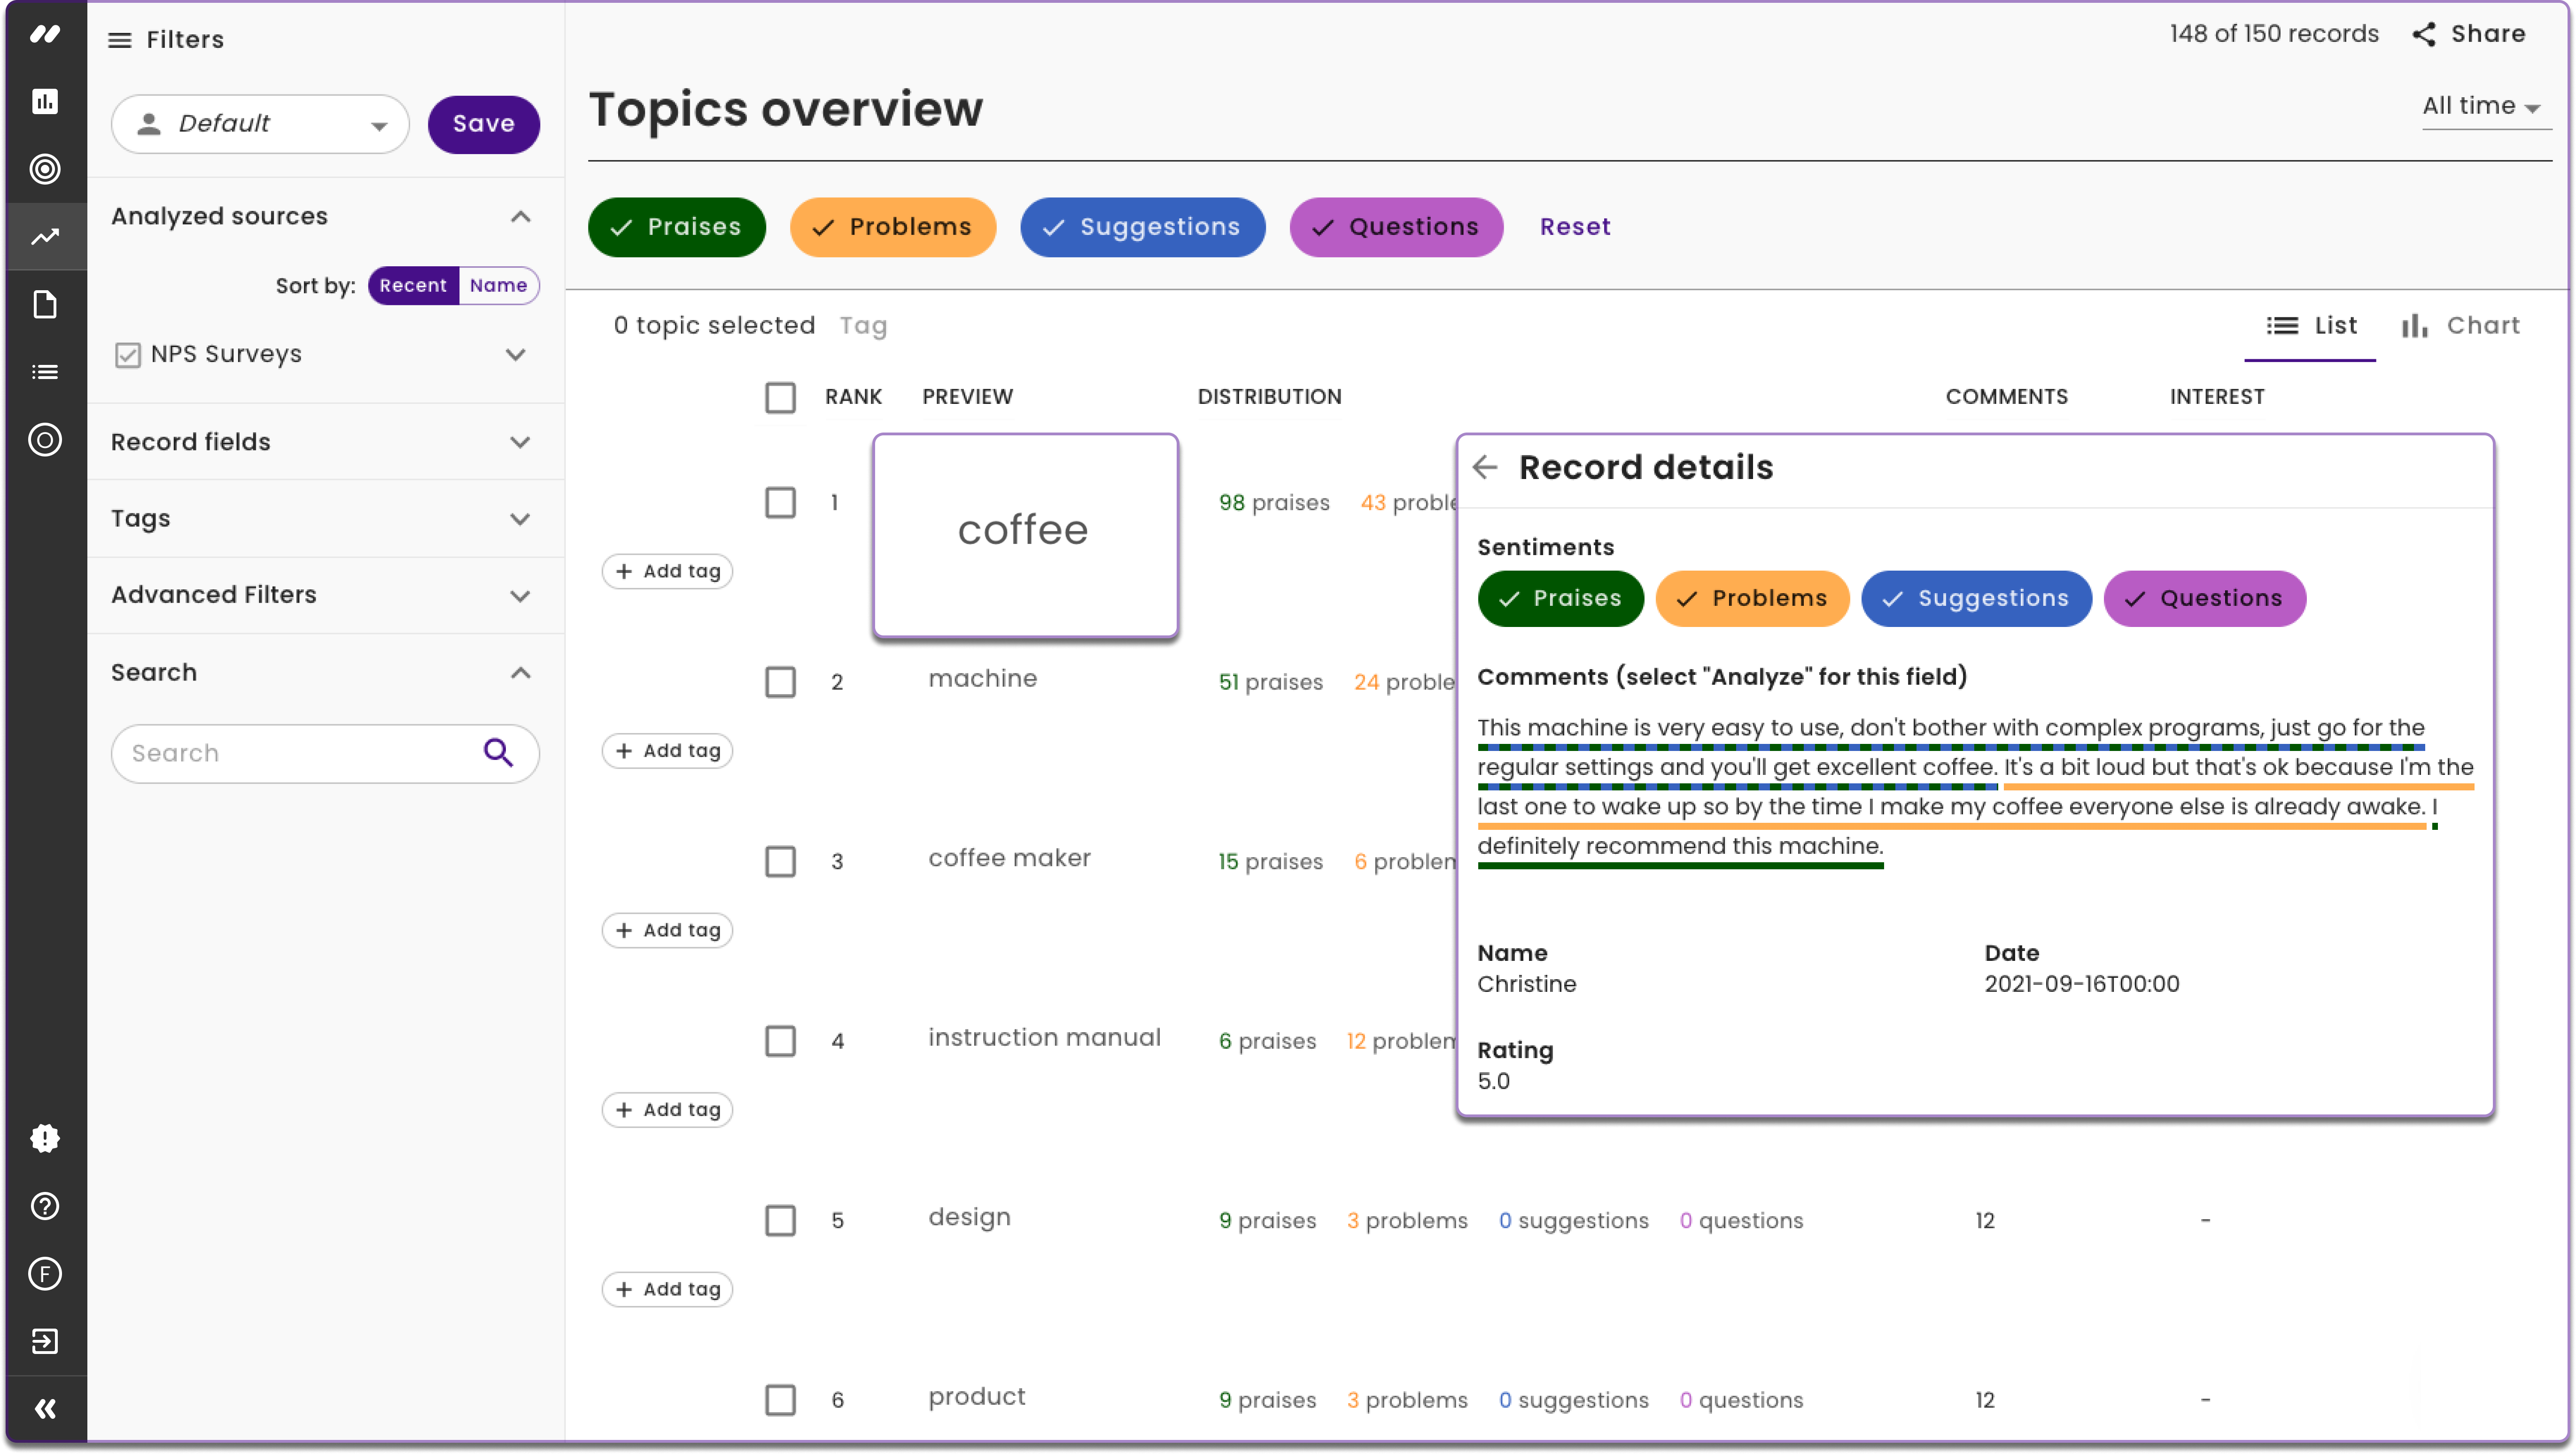Screen dimensions: 2576x1454
Task: Open the help question mark icon
Action: click(45, 1206)
